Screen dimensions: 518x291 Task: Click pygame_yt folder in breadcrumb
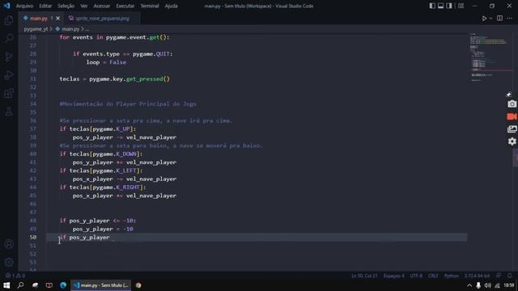[36, 29]
